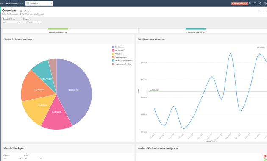
Task: Toggle the Prospect legend checkbox
Action: [113, 54]
